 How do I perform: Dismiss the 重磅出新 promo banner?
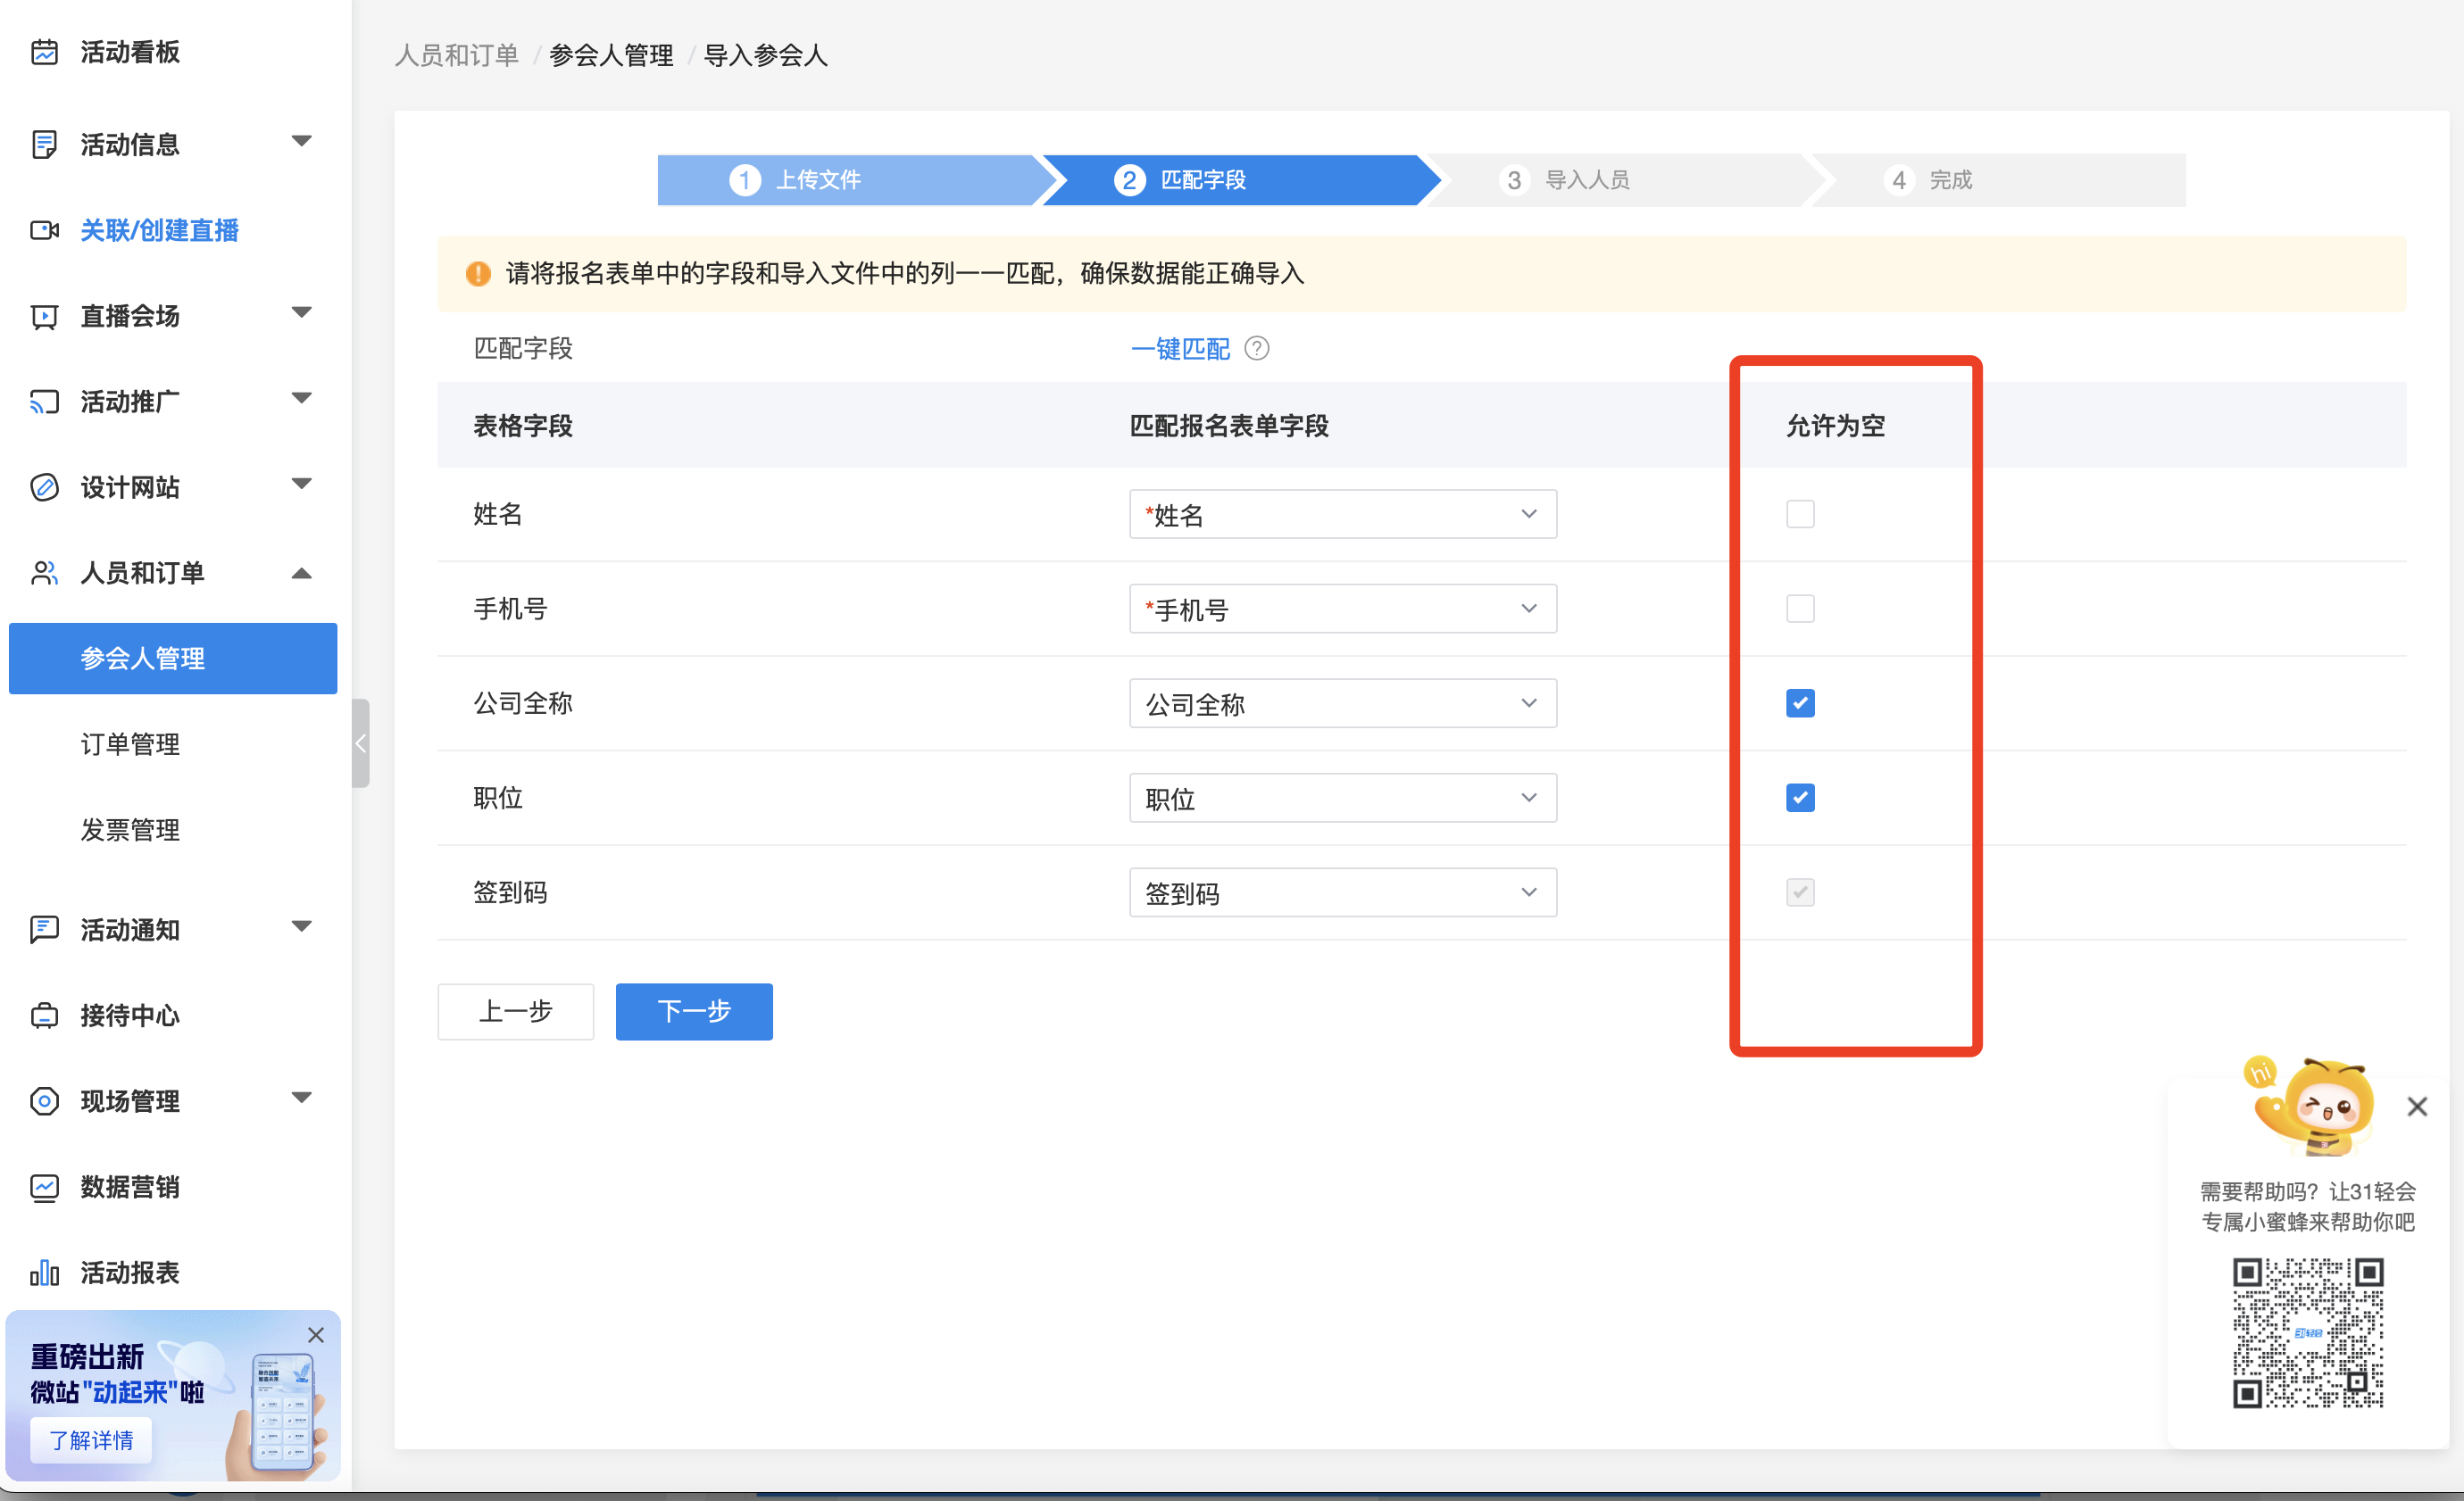click(x=316, y=1335)
